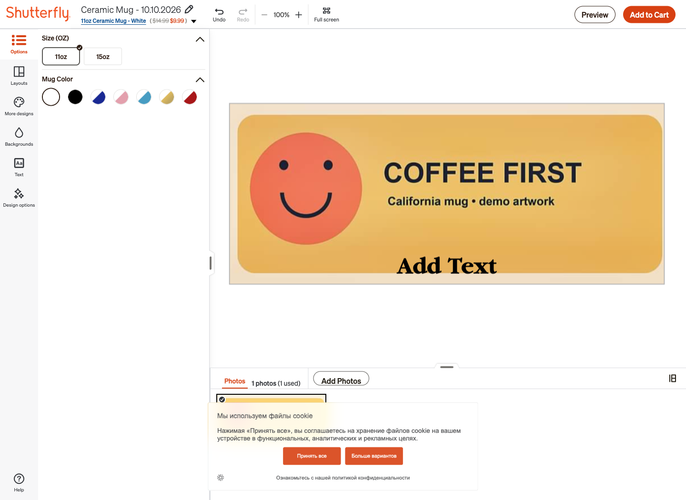
Task: Open the Options sidebar panel
Action: tap(19, 44)
